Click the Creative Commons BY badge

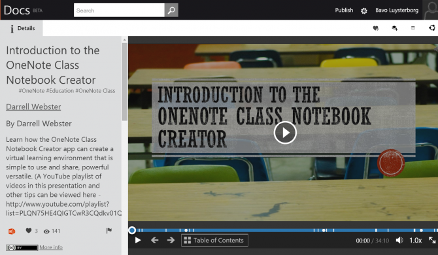click(x=22, y=247)
